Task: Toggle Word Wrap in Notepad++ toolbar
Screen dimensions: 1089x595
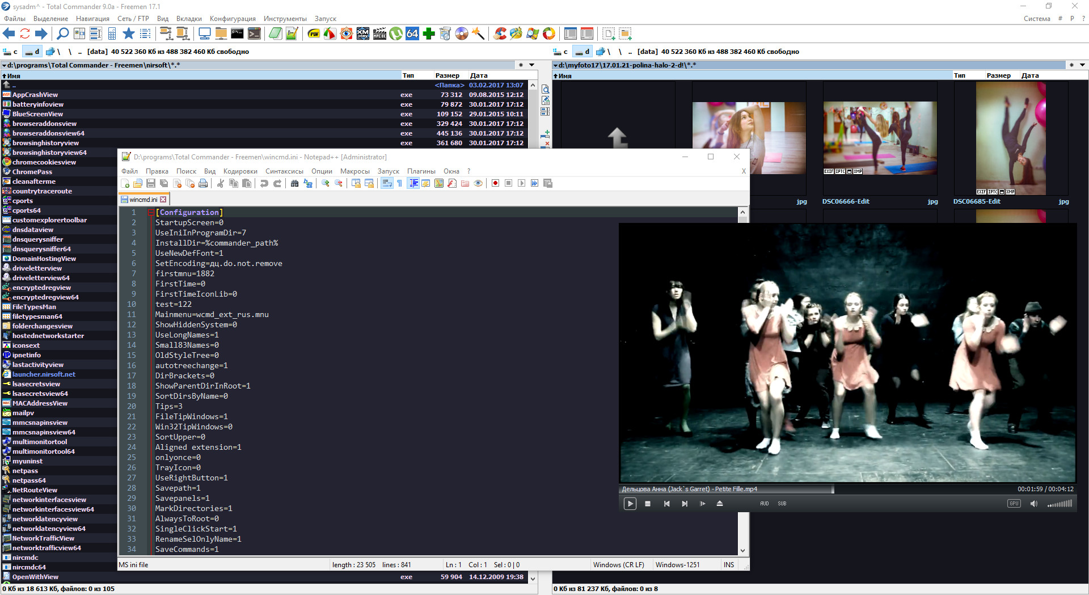Action: coord(387,183)
